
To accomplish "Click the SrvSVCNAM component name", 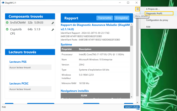I will coord(18,23).
